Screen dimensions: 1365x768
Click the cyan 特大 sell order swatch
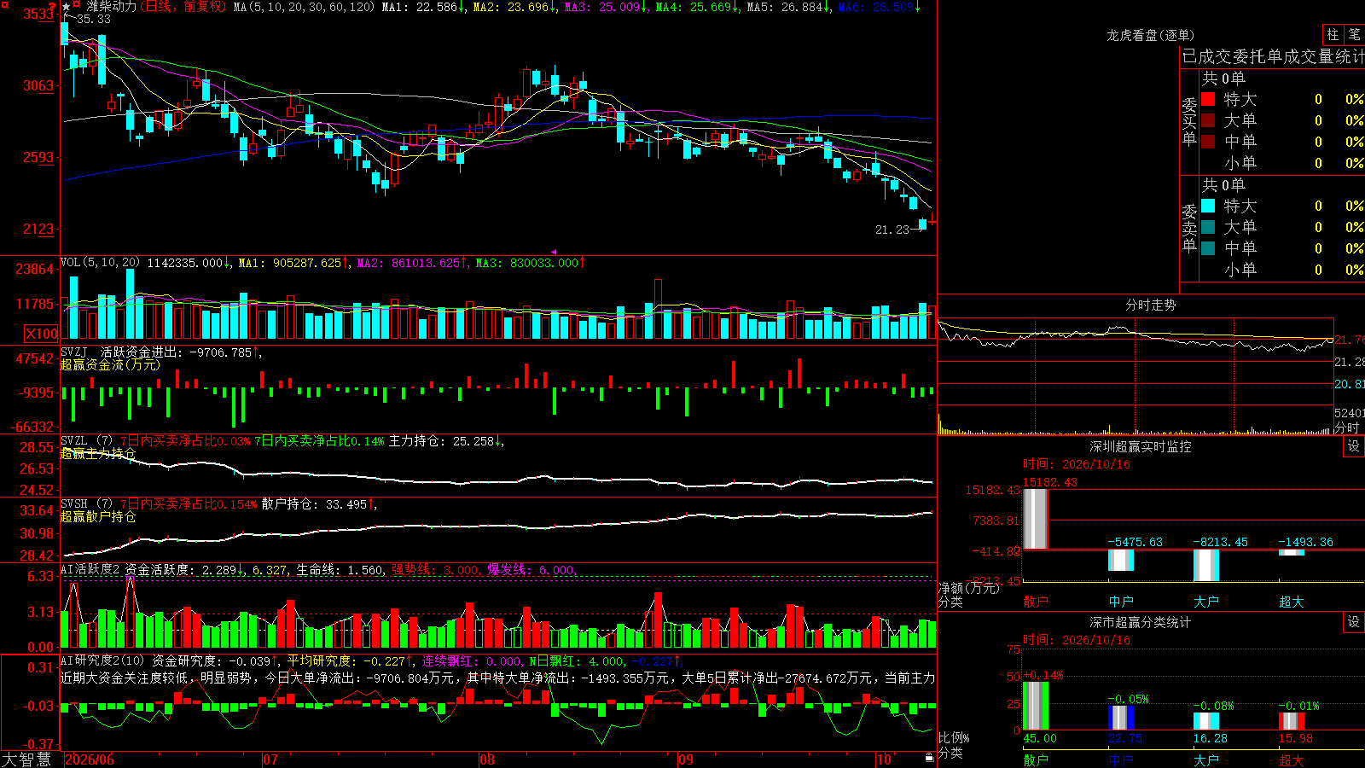click(1208, 206)
